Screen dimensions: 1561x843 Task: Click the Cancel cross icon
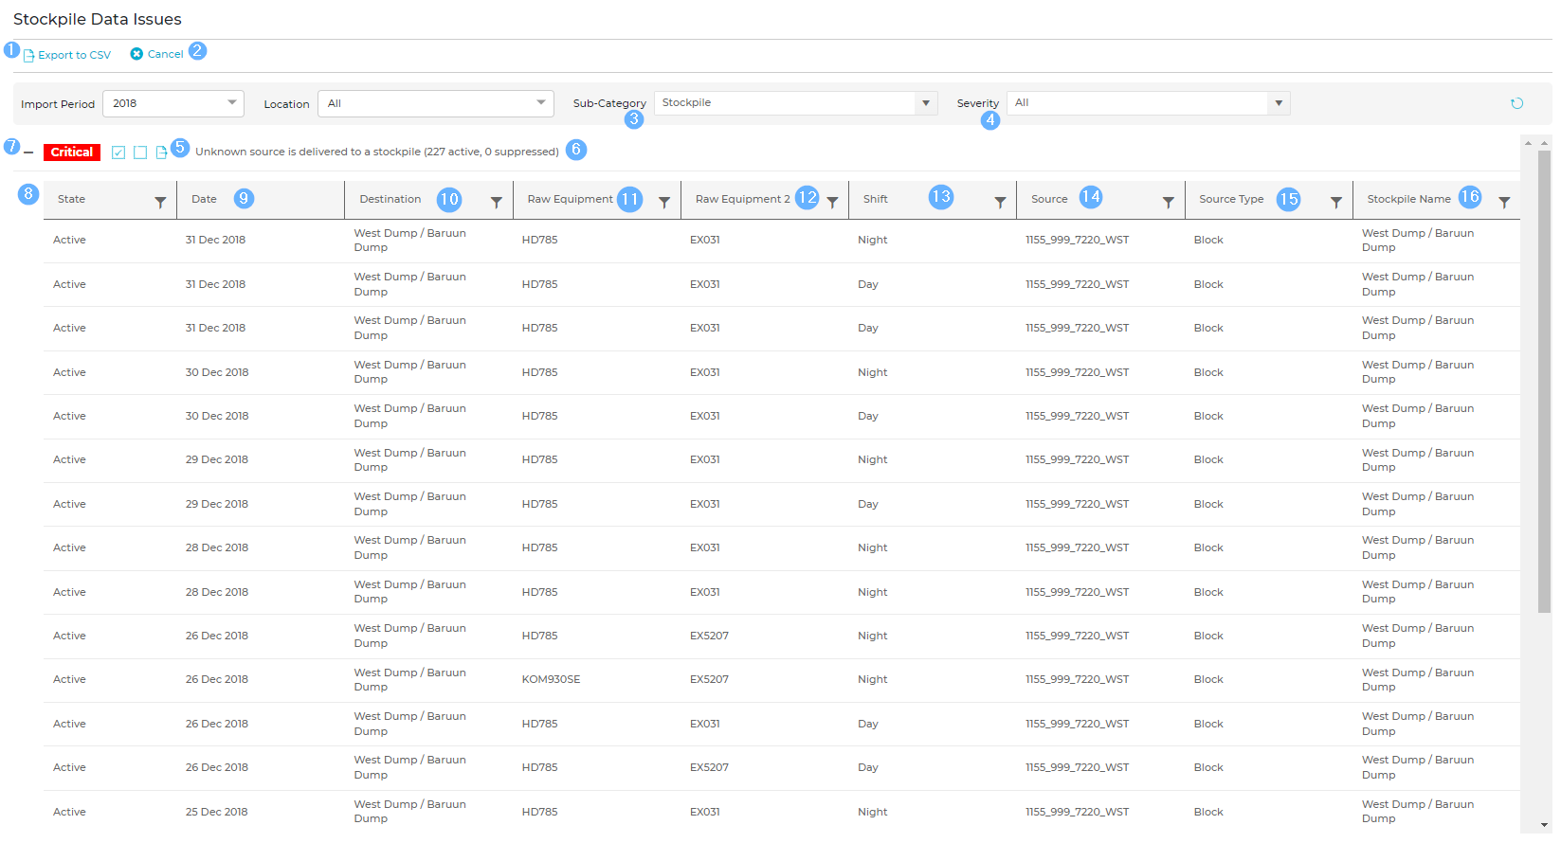pos(136,54)
